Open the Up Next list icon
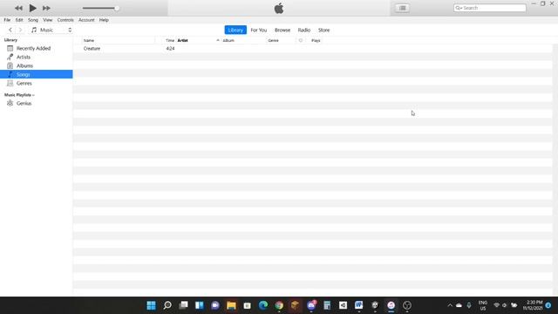 [x=403, y=8]
